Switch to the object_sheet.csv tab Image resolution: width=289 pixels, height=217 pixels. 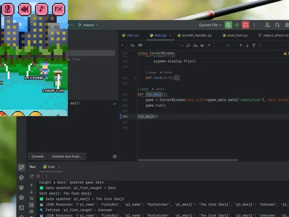(274, 35)
